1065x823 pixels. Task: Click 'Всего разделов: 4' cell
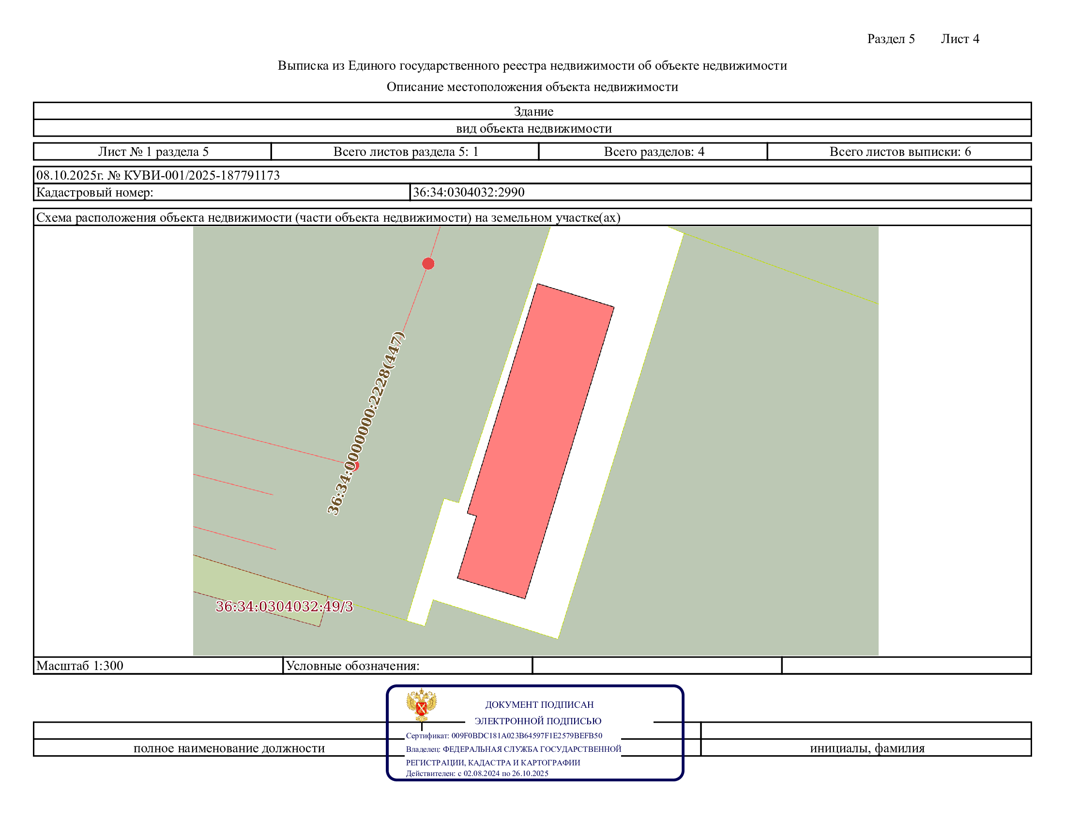(x=654, y=152)
